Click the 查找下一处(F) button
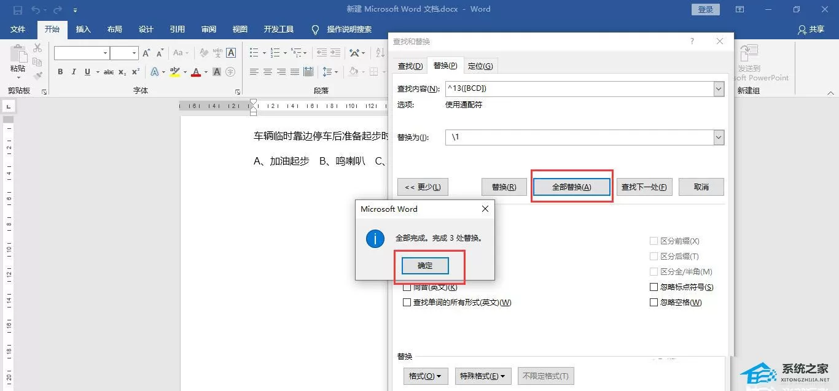Screen dimensions: 839x391 (644, 187)
